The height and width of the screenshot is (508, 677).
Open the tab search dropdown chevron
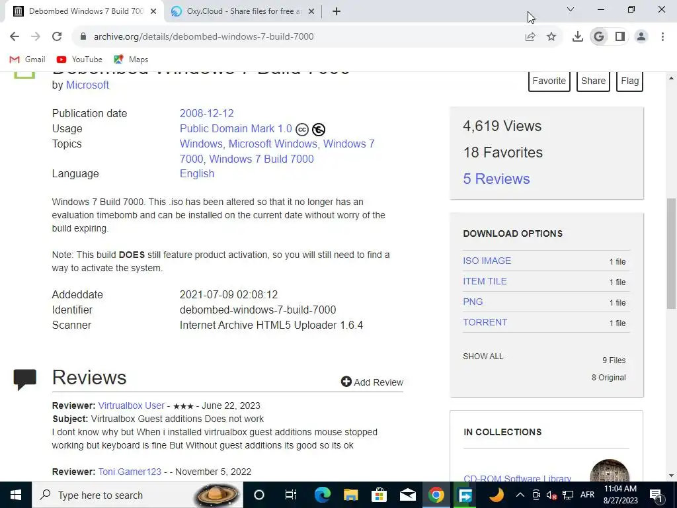[x=571, y=9]
